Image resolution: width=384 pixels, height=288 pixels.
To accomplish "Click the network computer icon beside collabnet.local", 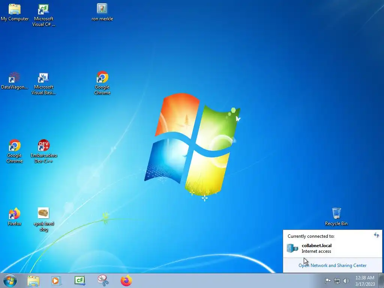I will (292, 248).
